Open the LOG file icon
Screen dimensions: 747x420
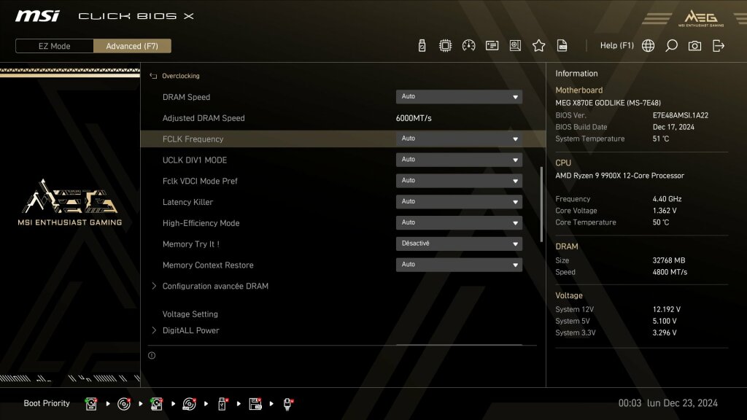click(562, 46)
